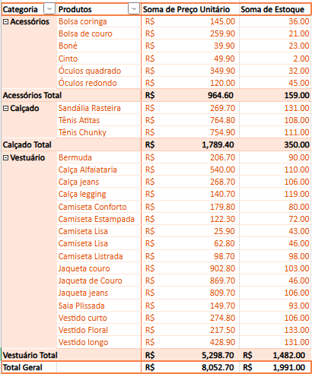Select the Óculos quadrado row label
Screen dimensions: 312x374
(90, 71)
